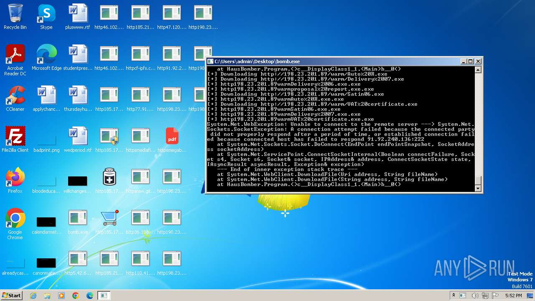The width and height of the screenshot is (535, 301).
Task: Select the Acrobat Reader DC shortcut
Action: pos(15,60)
